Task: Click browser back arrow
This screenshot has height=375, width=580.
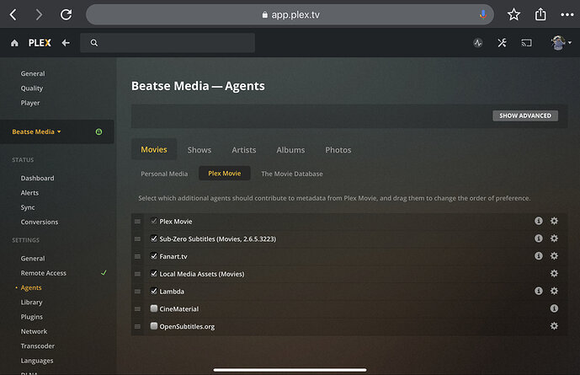Action: click(x=13, y=15)
